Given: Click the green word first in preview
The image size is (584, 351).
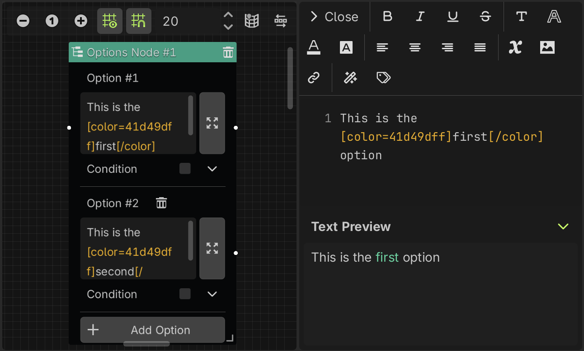Looking at the screenshot, I should (387, 257).
